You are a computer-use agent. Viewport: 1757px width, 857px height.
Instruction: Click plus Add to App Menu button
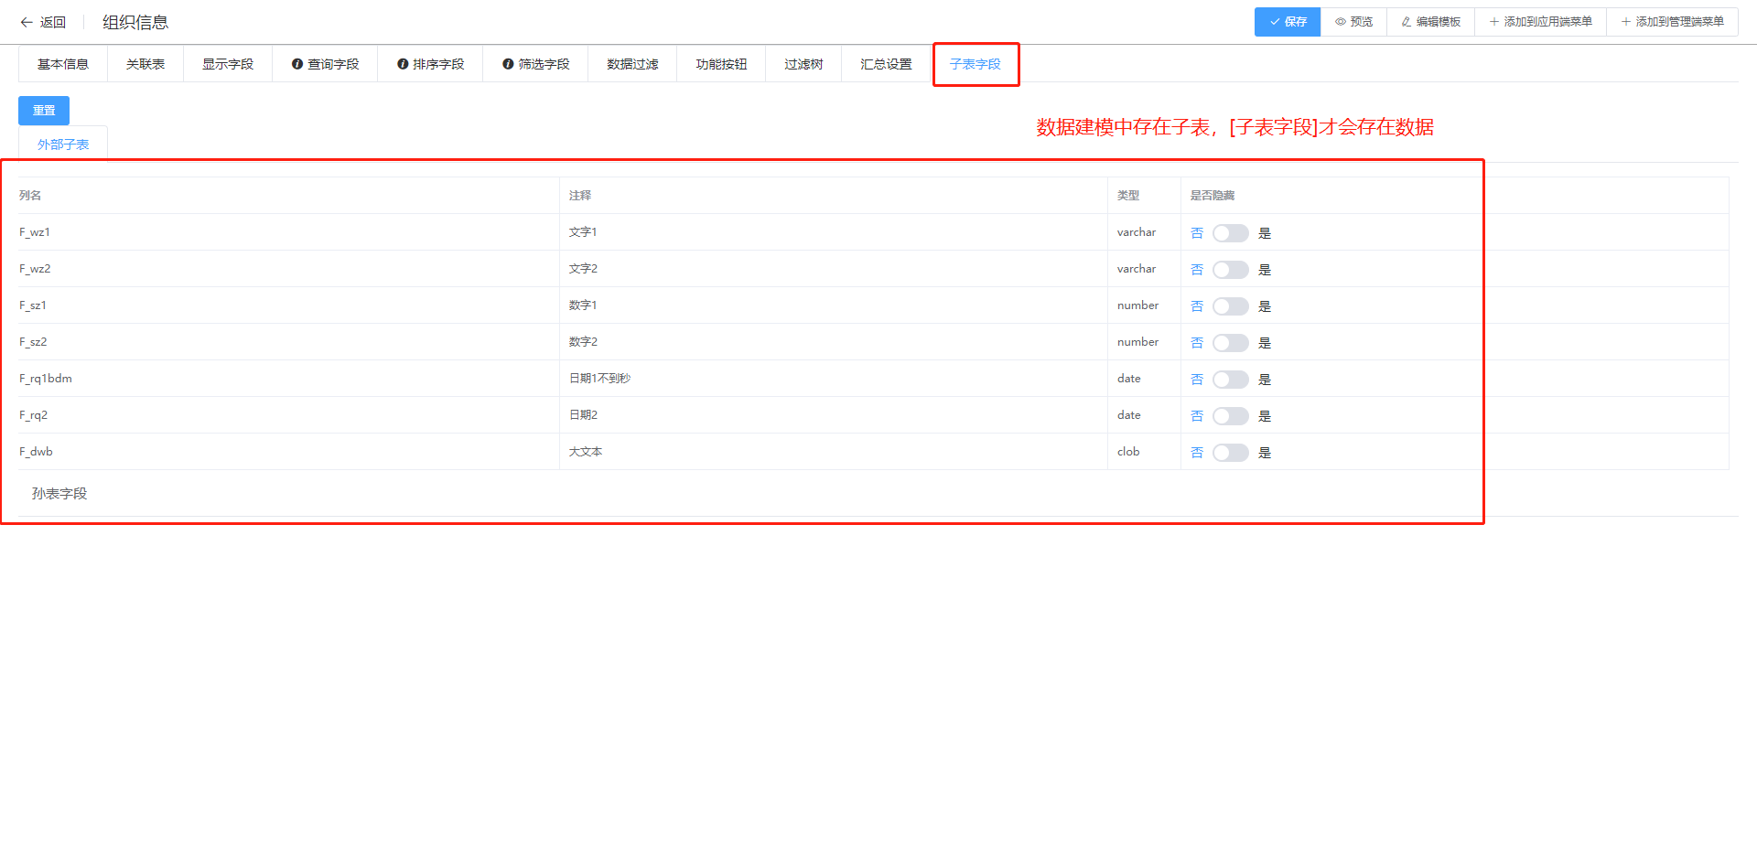pyautogui.click(x=1540, y=22)
